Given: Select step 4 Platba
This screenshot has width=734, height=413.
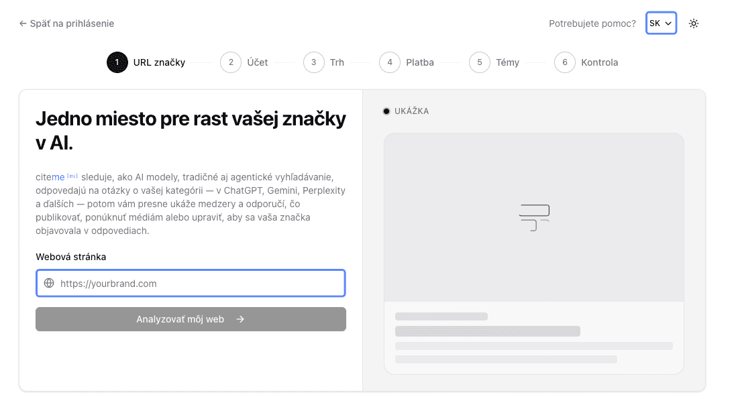Looking at the screenshot, I should 407,62.
